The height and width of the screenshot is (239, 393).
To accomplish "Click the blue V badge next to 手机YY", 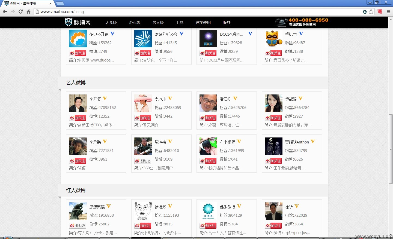I will coord(301,34).
